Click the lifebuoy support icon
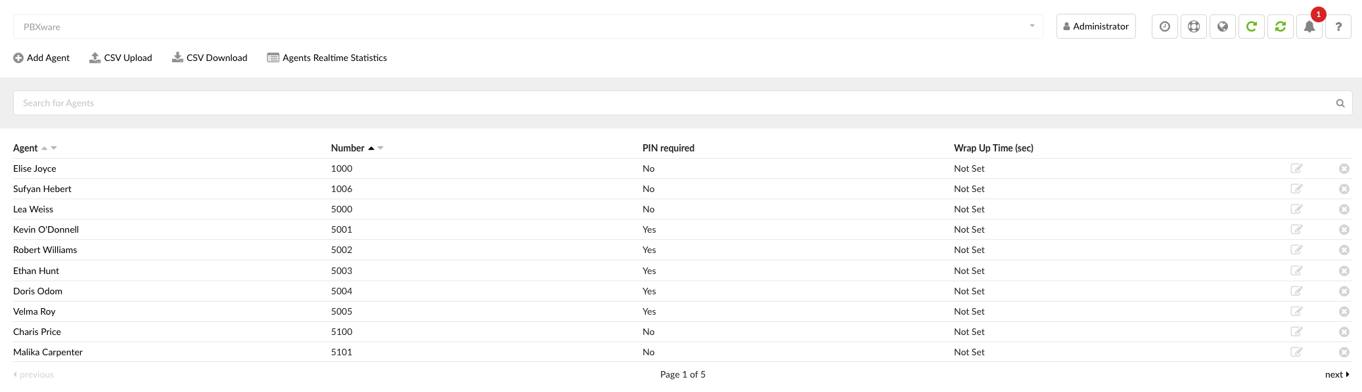 [x=1193, y=27]
